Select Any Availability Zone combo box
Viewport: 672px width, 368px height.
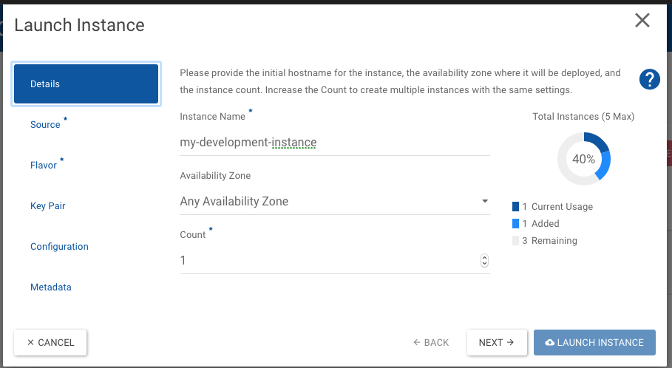coord(325,201)
